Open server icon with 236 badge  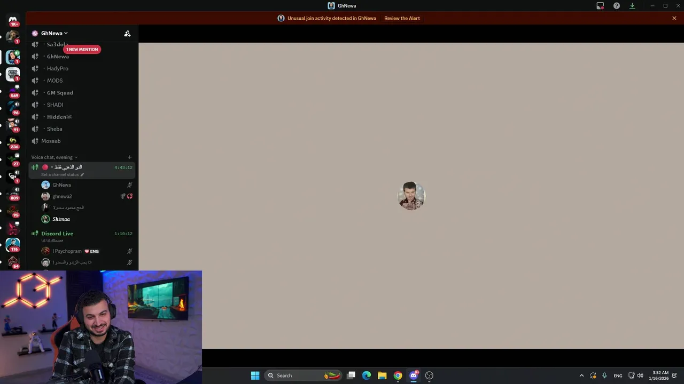point(13,142)
